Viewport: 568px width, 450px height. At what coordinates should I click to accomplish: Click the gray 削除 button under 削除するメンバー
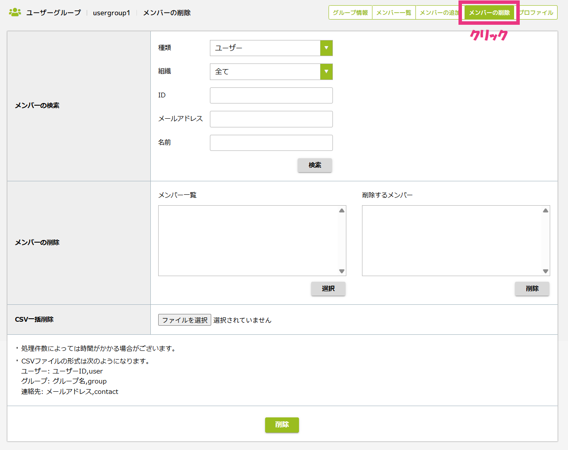coord(532,289)
